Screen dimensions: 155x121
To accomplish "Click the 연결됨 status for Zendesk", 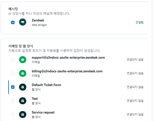I will click(139, 22).
